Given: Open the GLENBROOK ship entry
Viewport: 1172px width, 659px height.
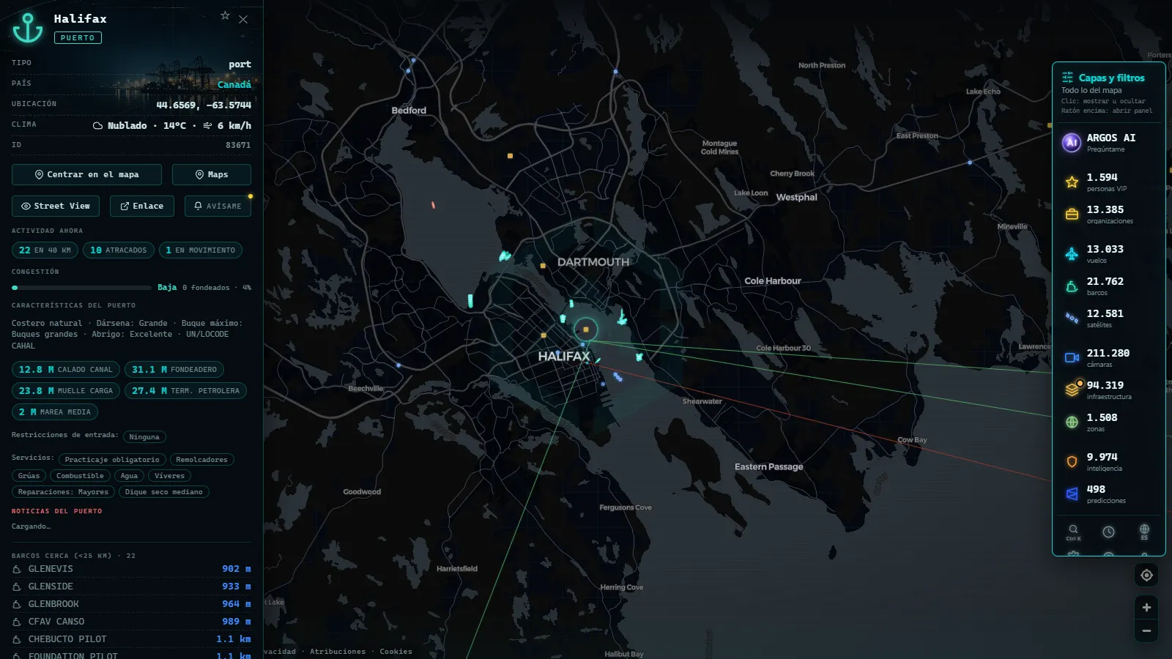Looking at the screenshot, I should 131,604.
